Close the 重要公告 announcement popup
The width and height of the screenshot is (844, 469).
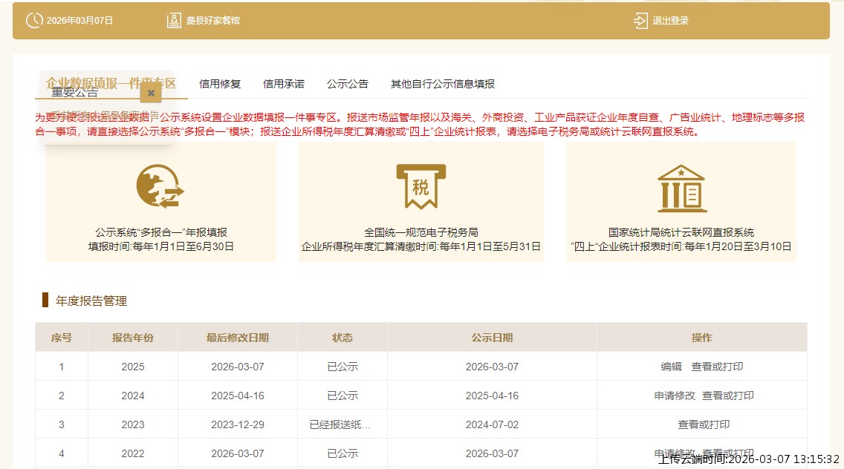click(x=151, y=93)
